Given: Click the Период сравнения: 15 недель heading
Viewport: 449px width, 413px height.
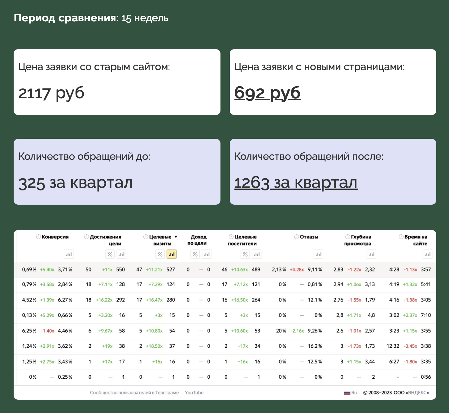Looking at the screenshot, I should point(91,18).
